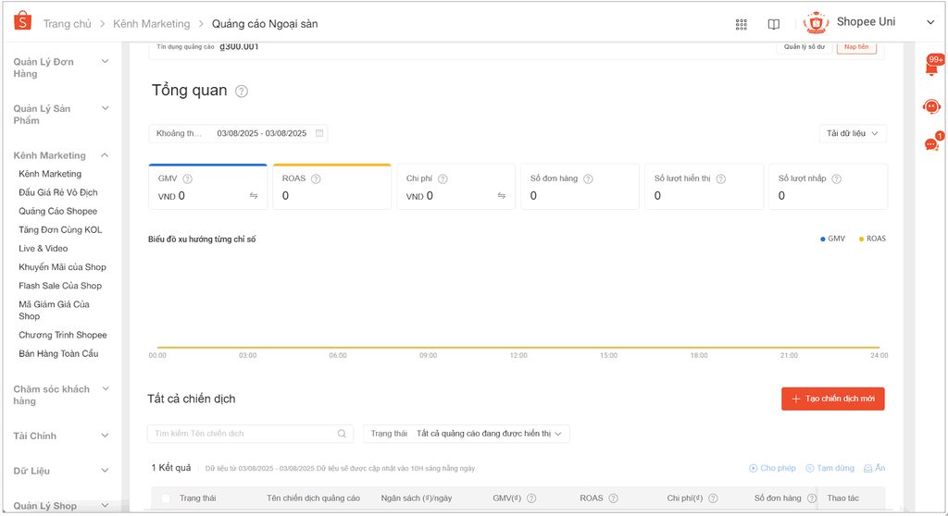
Task: Show Số lượt nhấp help tooltip
Action: click(836, 178)
